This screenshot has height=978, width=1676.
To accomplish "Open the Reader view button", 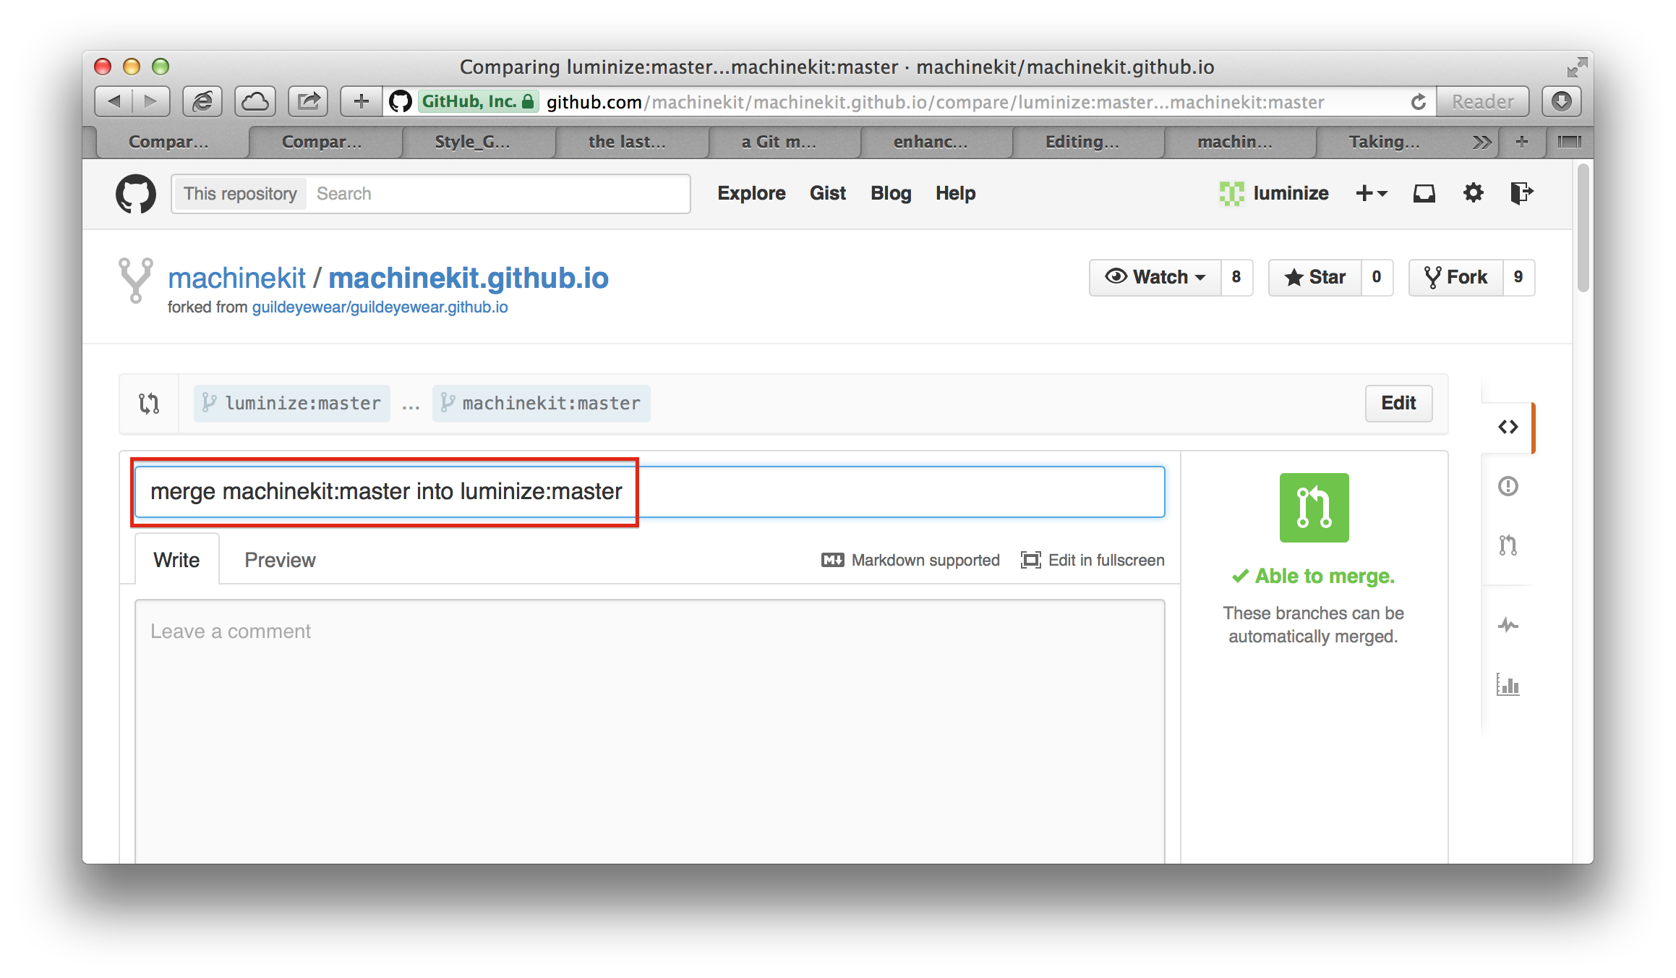I will 1483,102.
